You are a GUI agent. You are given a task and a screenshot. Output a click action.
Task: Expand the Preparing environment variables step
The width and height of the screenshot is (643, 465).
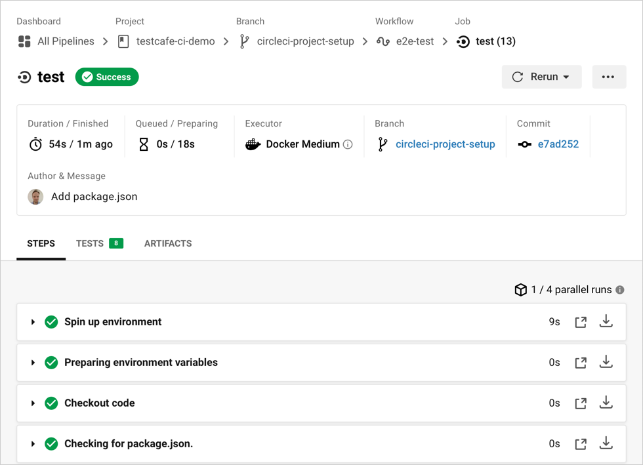point(33,363)
